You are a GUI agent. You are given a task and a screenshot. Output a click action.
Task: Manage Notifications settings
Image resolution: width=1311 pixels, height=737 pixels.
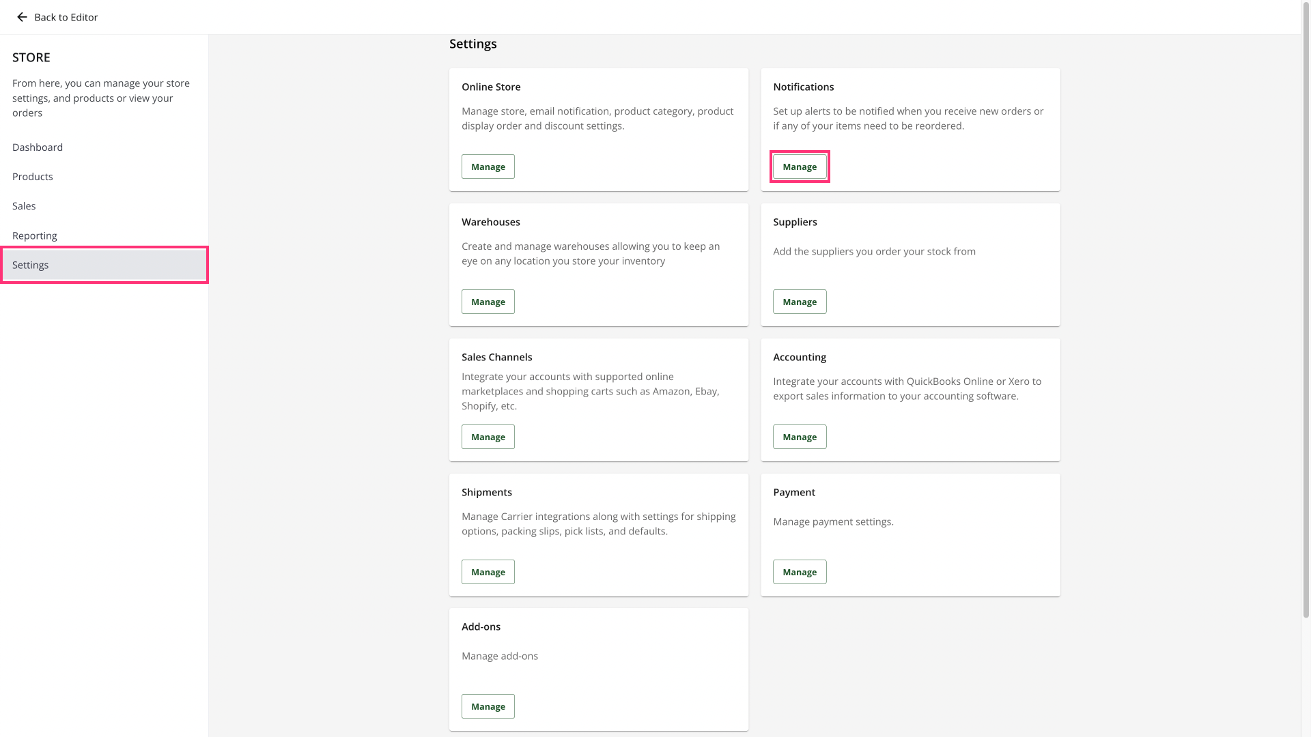pyautogui.click(x=799, y=167)
